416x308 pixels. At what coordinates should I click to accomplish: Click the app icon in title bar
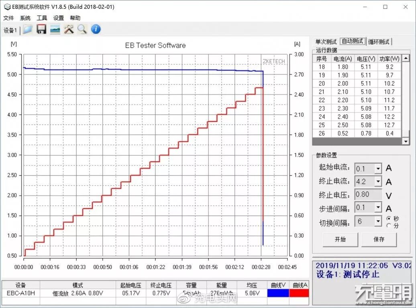pos(7,7)
